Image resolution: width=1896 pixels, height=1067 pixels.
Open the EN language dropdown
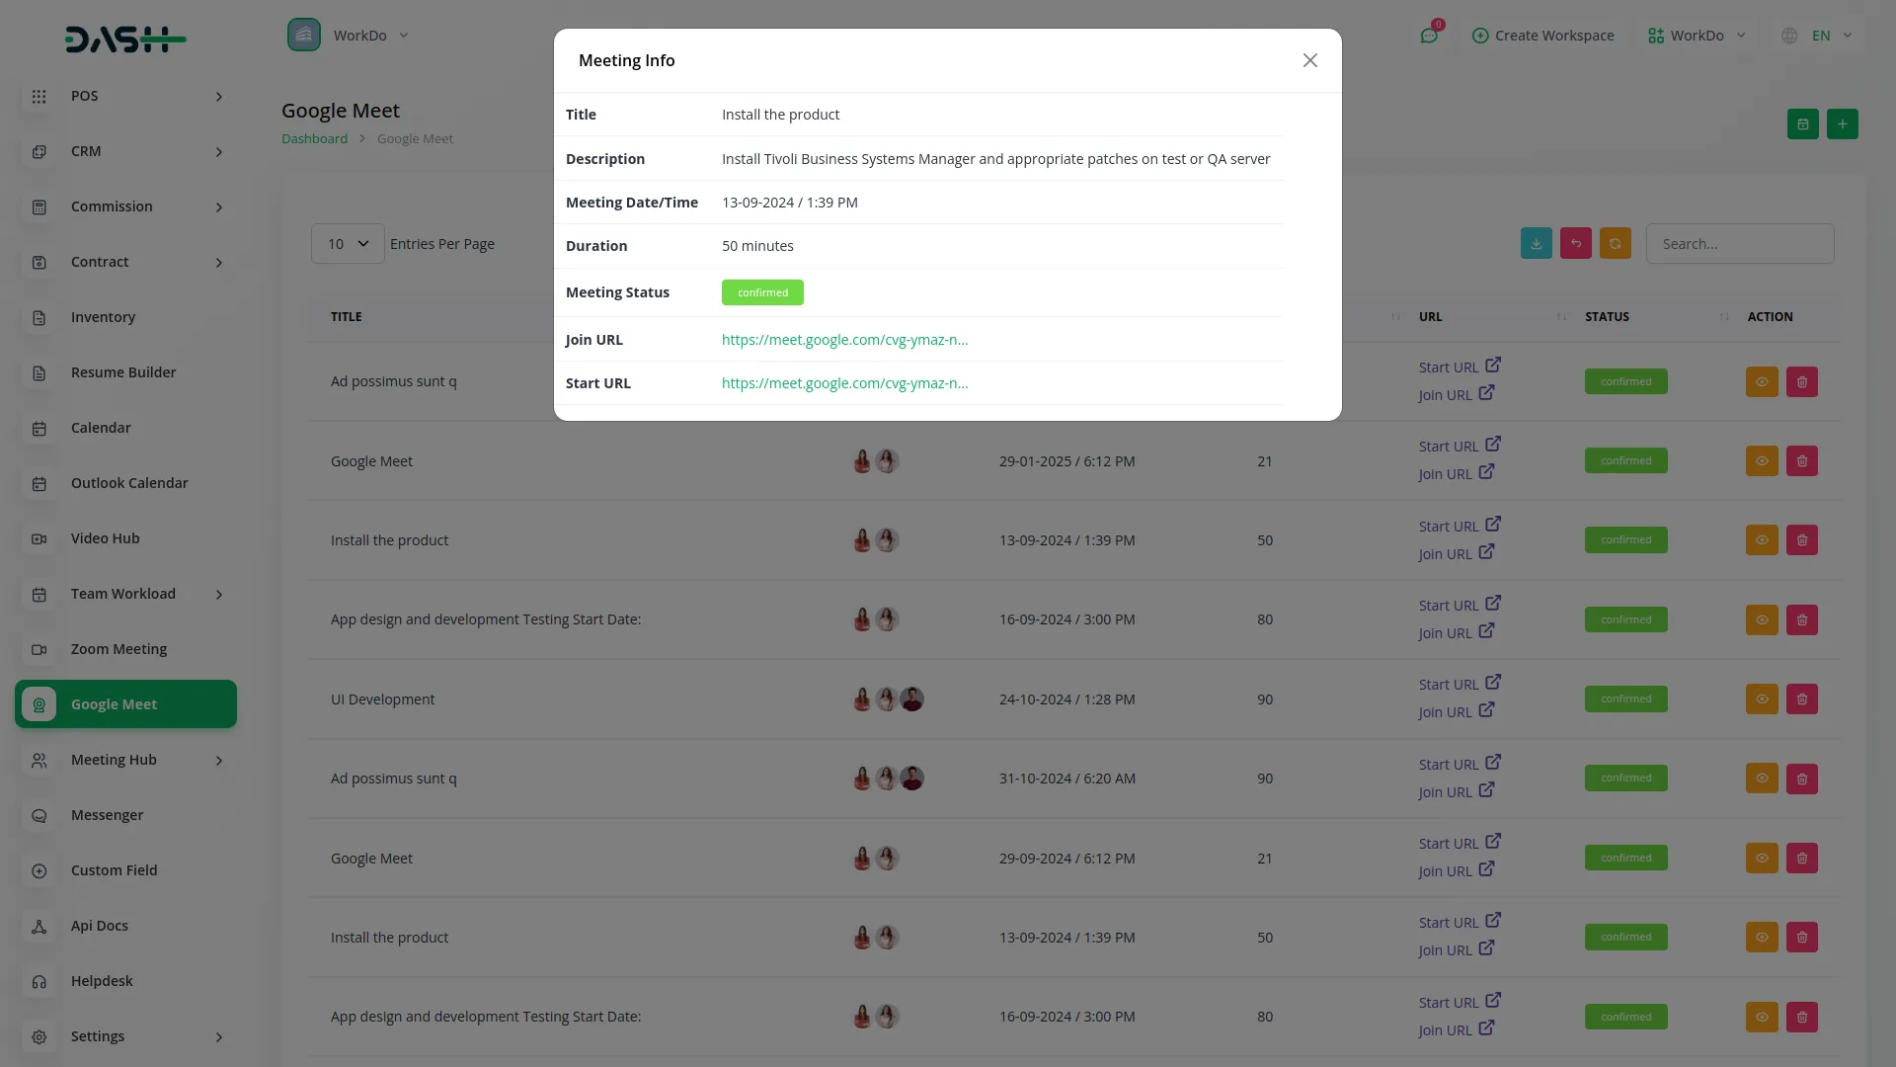[x=1820, y=36]
